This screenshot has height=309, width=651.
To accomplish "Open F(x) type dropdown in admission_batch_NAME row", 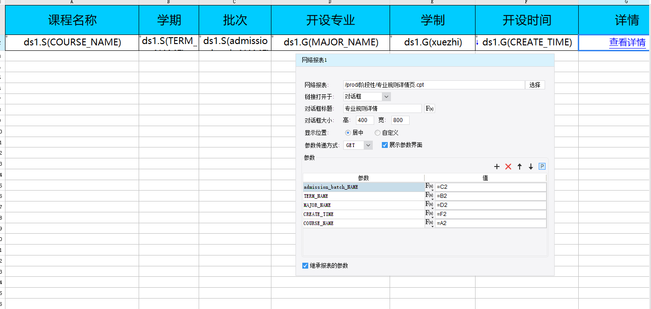I will [x=429, y=187].
